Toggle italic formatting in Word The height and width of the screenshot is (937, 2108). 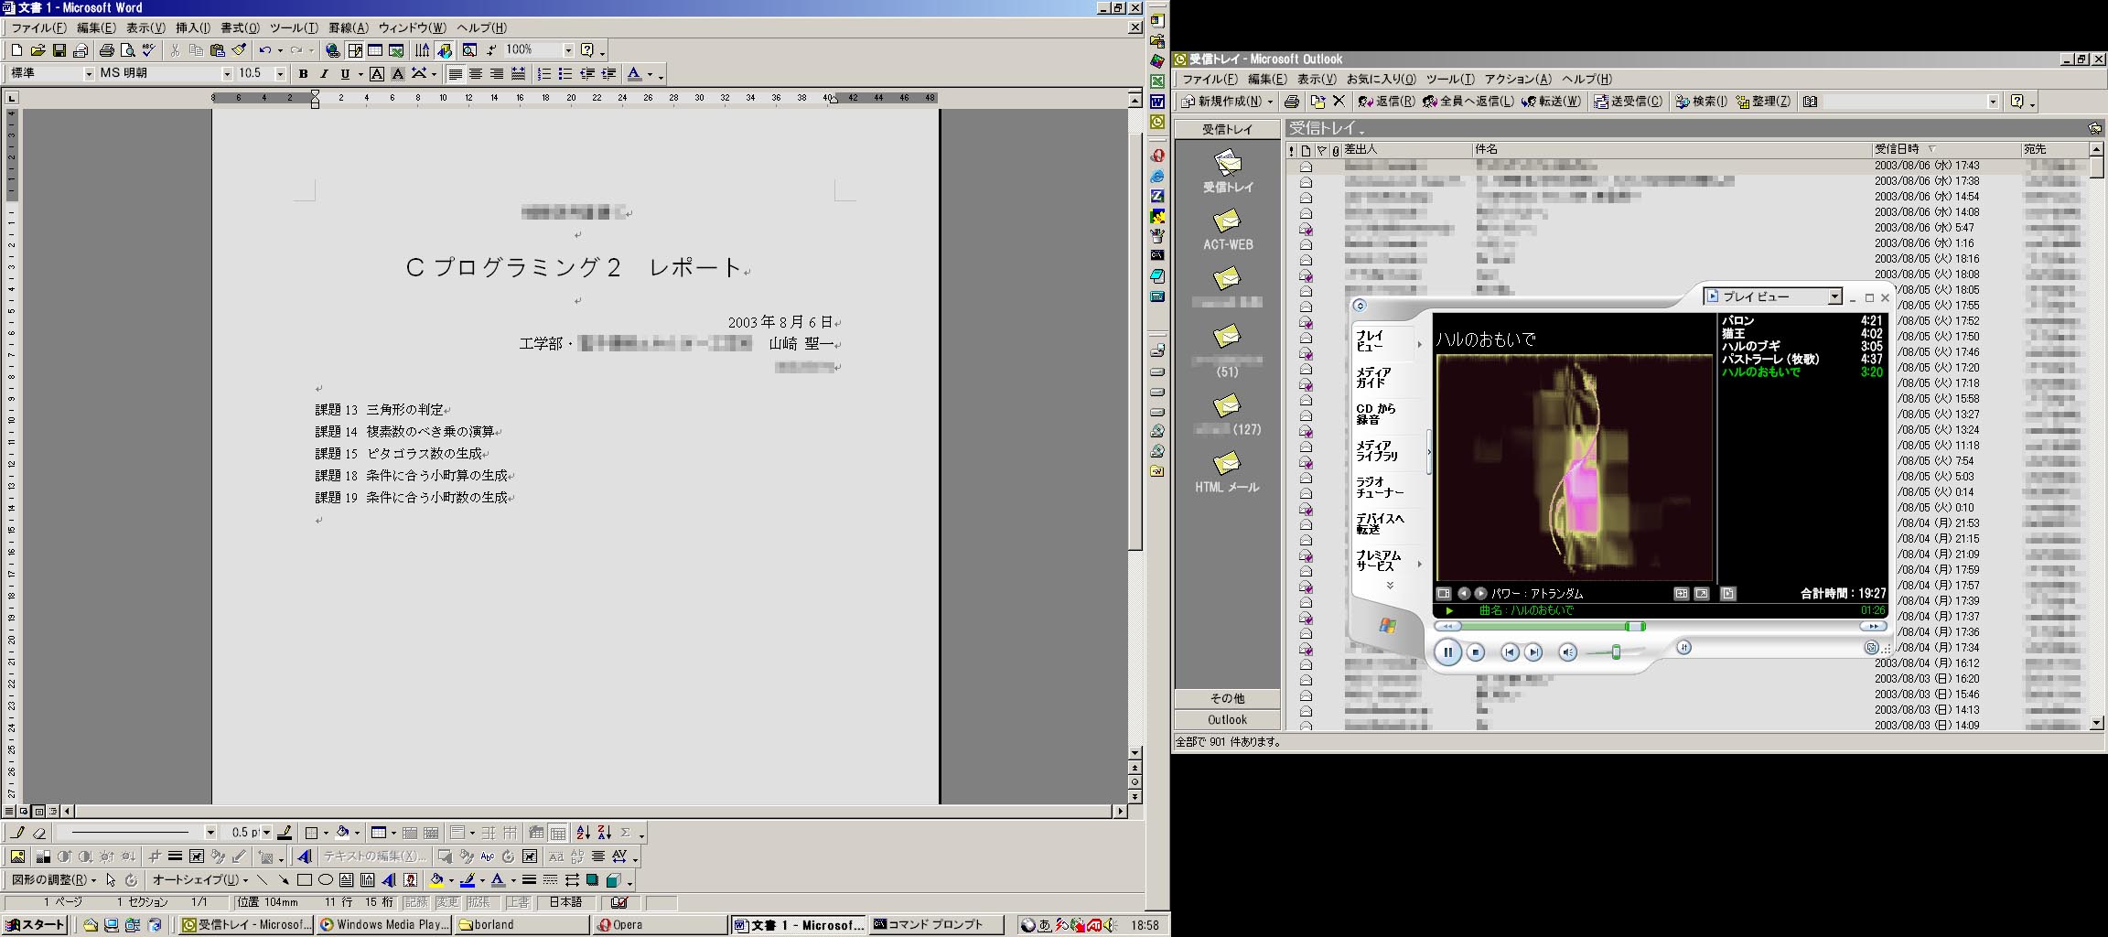pos(324,74)
